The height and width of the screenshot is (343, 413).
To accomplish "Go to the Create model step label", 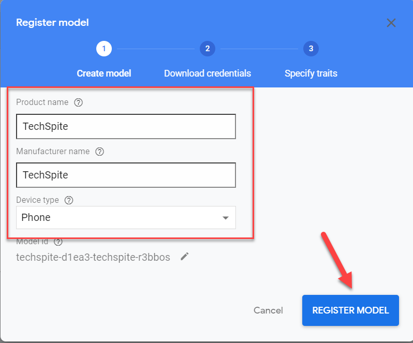I will (104, 73).
